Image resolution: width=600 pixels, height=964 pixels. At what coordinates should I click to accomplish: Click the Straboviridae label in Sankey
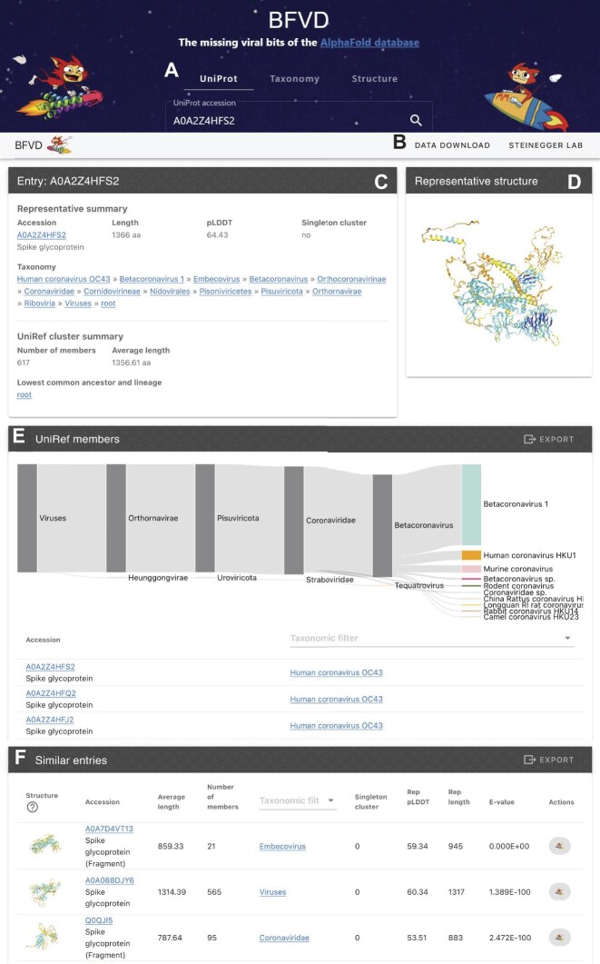[x=330, y=580]
